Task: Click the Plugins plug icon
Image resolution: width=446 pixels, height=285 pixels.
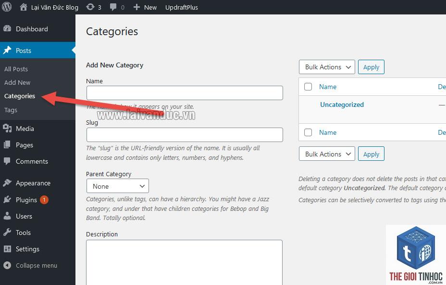Action: [7, 199]
